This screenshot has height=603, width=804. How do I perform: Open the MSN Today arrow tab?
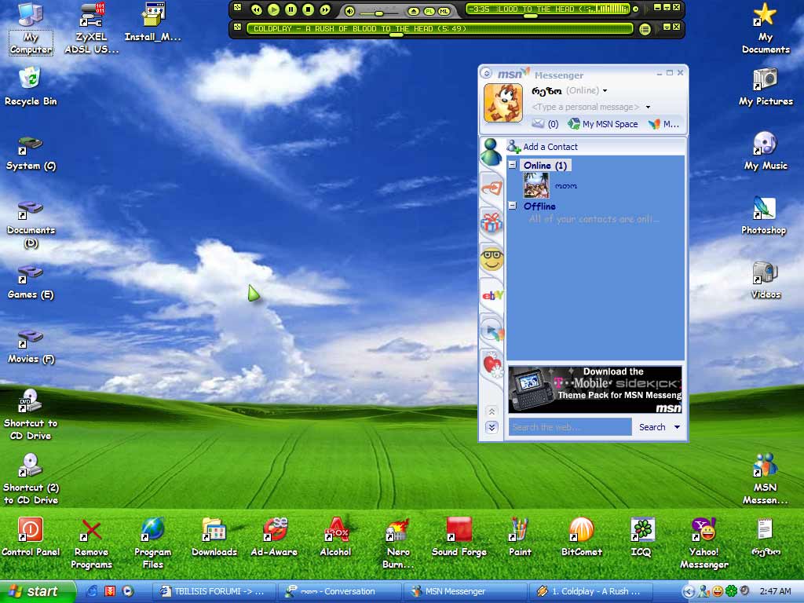click(492, 188)
